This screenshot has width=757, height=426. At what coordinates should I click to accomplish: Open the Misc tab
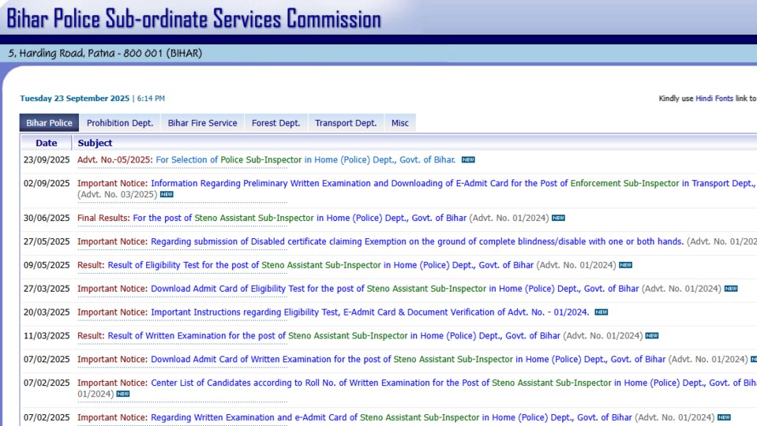click(x=399, y=123)
